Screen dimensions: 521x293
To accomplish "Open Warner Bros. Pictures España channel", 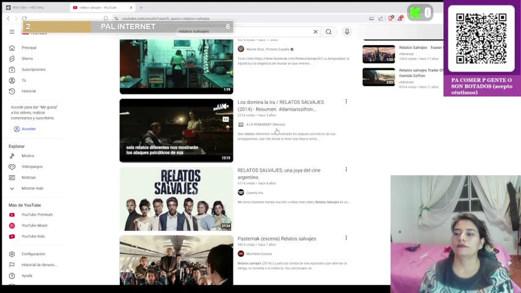I will click(x=267, y=49).
